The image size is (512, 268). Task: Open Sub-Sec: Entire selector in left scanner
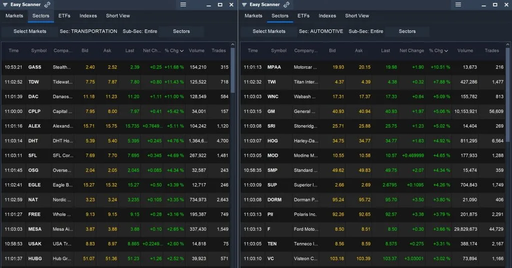pos(140,31)
